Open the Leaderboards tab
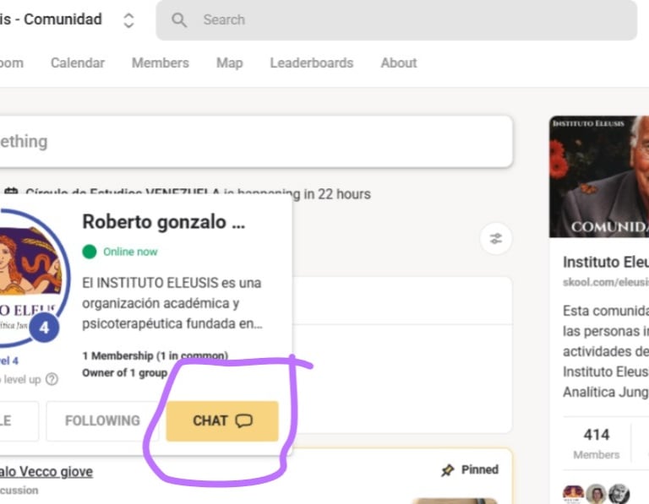This screenshot has height=504, width=649. pos(312,62)
